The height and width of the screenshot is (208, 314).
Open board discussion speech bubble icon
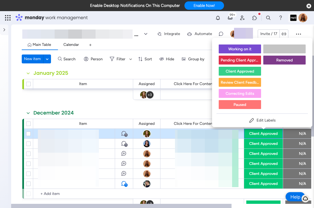coord(221,34)
